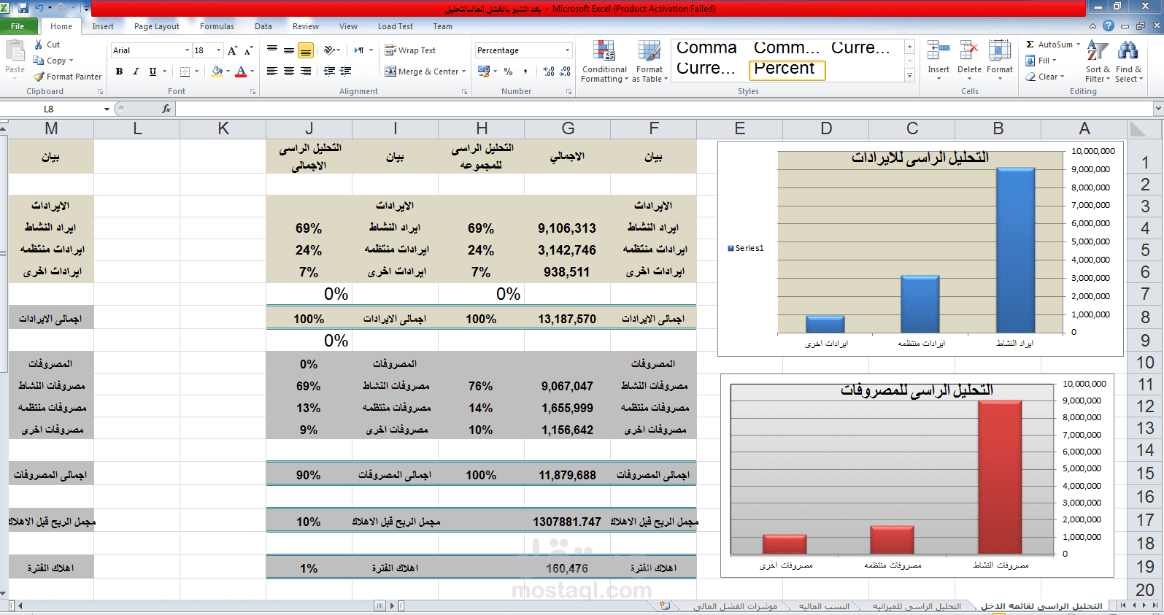1164x615 pixels.
Task: Apply Percent Style format
Action: click(509, 71)
